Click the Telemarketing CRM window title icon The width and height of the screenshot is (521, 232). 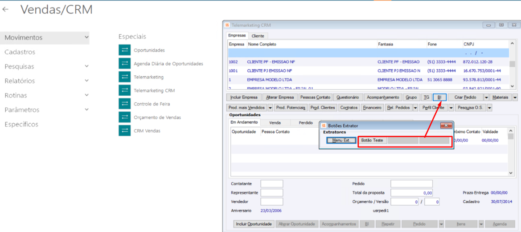coord(227,25)
